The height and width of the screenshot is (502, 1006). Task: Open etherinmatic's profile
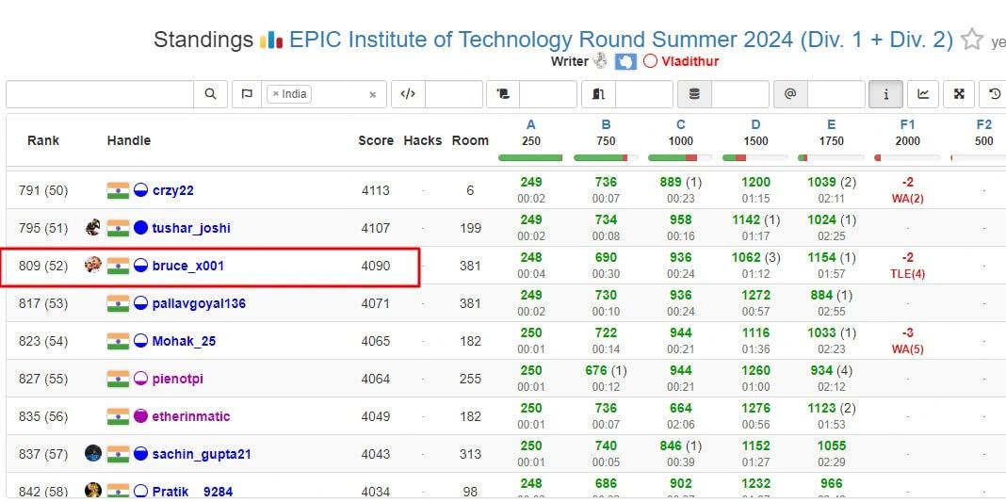tap(191, 416)
